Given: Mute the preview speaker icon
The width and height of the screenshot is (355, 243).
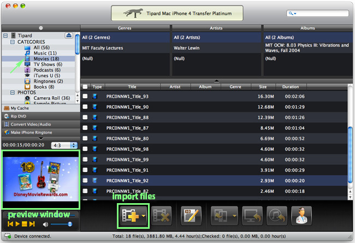Looking at the screenshot, I should click(45, 224).
